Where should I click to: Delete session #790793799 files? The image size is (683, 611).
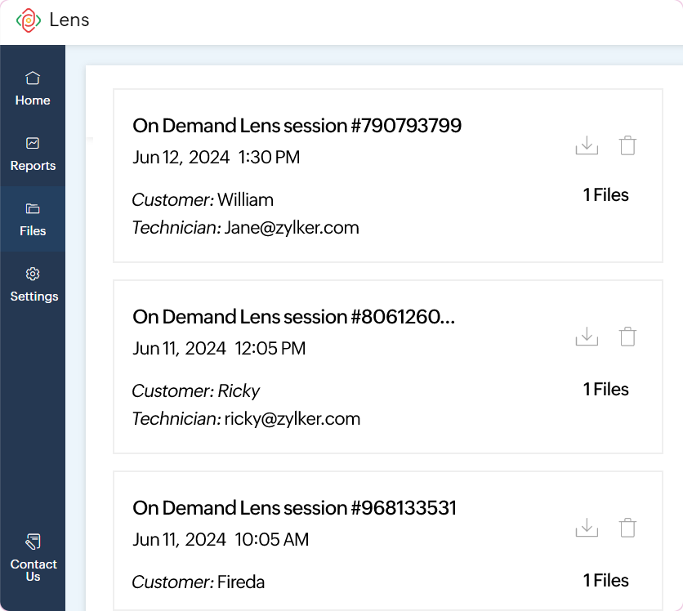(627, 145)
